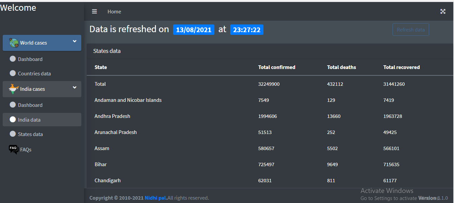Open the Home navigation link
454x203 pixels.
click(x=114, y=12)
